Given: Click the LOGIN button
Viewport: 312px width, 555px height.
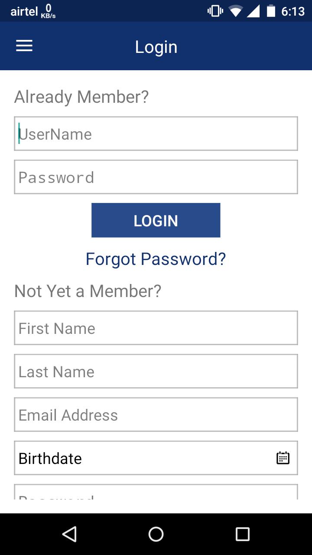Looking at the screenshot, I should [x=156, y=220].
